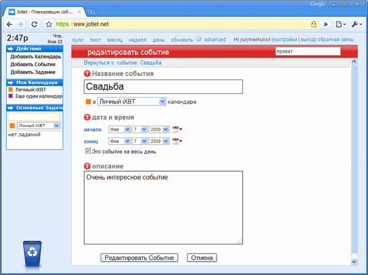Open the page menu icon
The height and width of the screenshot is (275, 368).
pyautogui.click(x=340, y=24)
